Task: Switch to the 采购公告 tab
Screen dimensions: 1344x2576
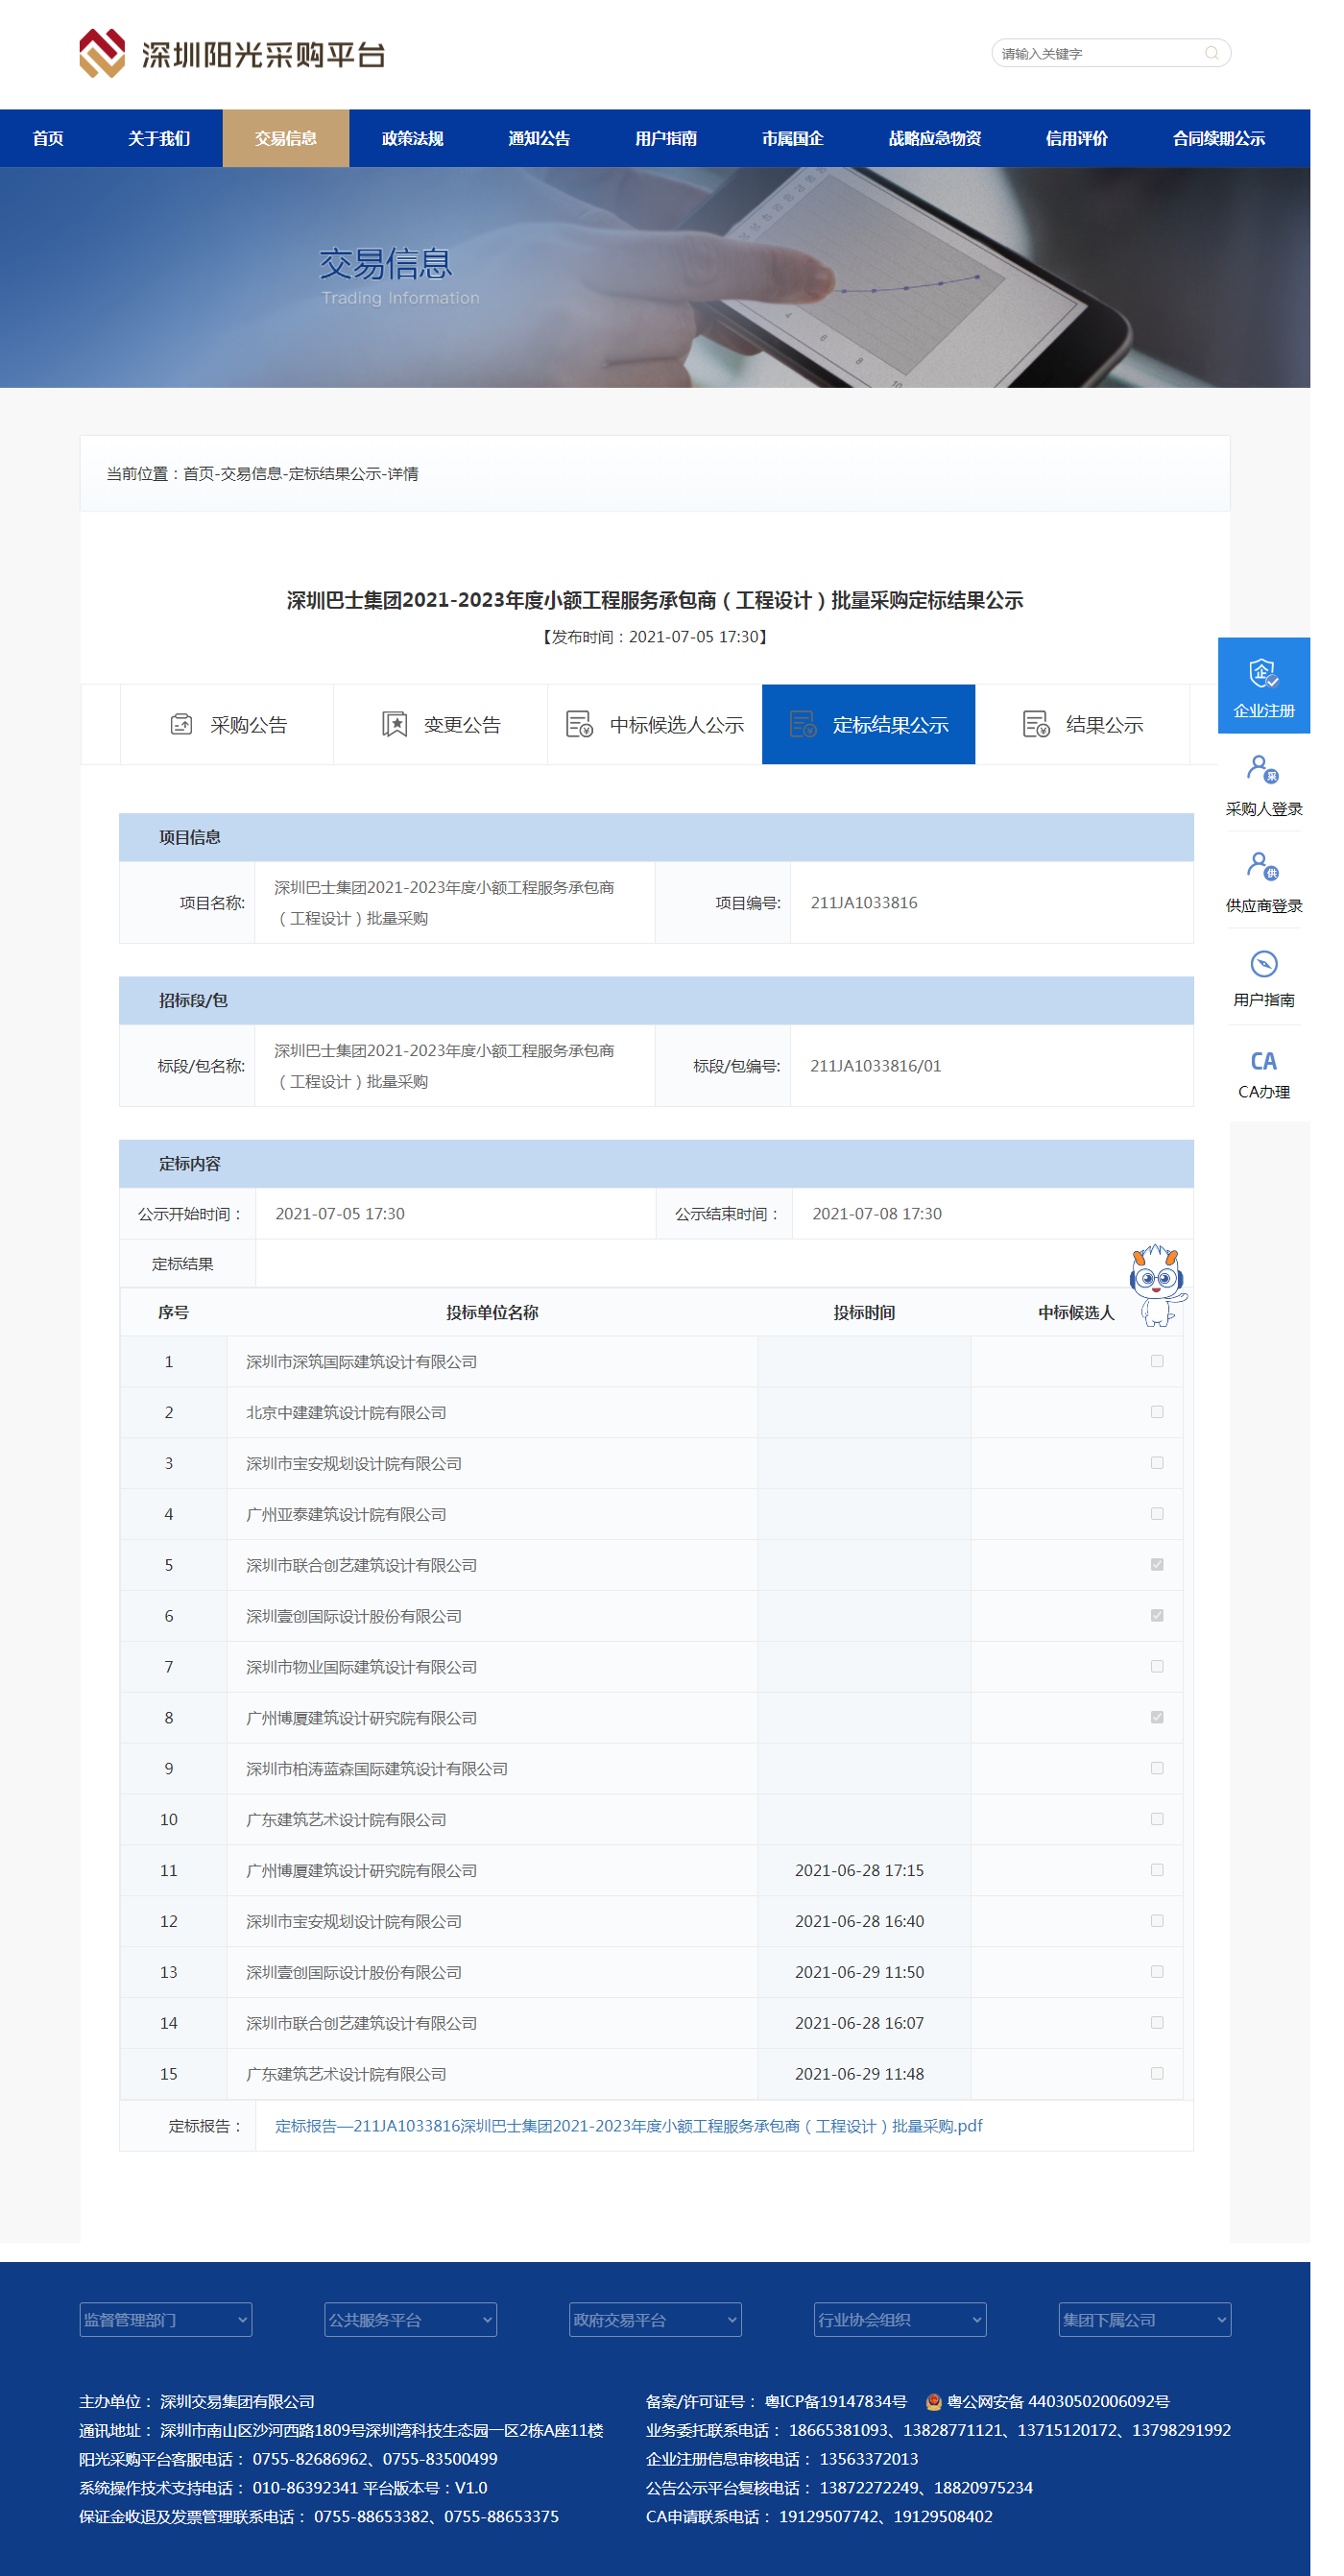Action: click(x=227, y=724)
